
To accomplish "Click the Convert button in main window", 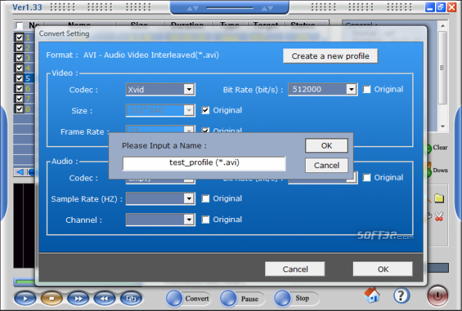I will tap(188, 299).
